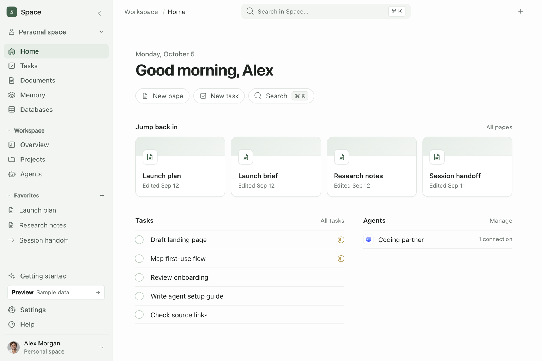Viewport: 542px width, 361px height.
Task: Check off the Draft landing page task
Action: [x=139, y=240]
